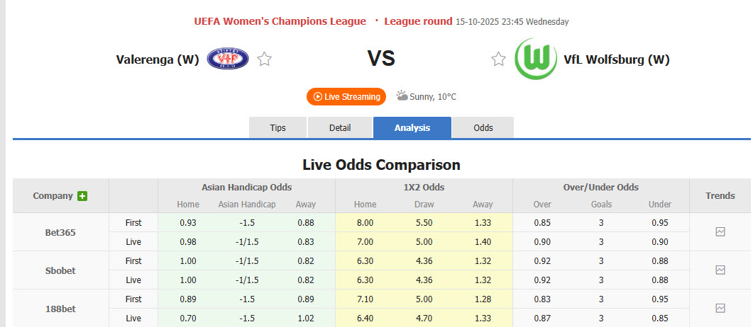Image resolution: width=753 pixels, height=327 pixels.
Task: Toggle favorite star for VfL Wolfsburg (W)
Action: (x=498, y=59)
